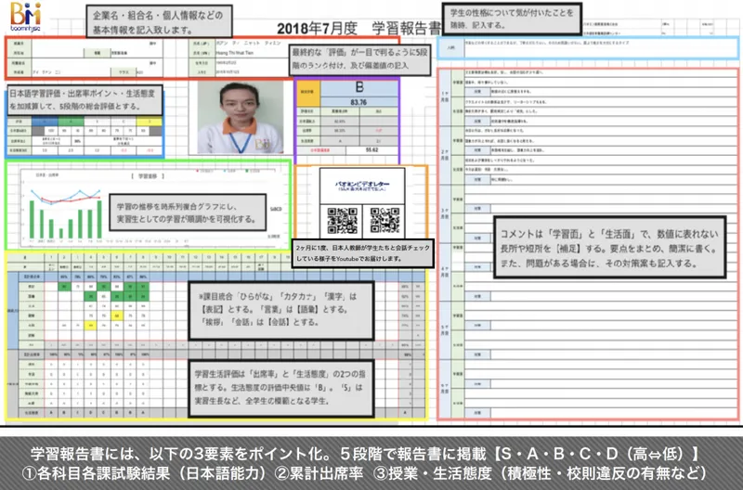Click the large B grade cell
The width and height of the screenshot is (743, 490).
359,87
